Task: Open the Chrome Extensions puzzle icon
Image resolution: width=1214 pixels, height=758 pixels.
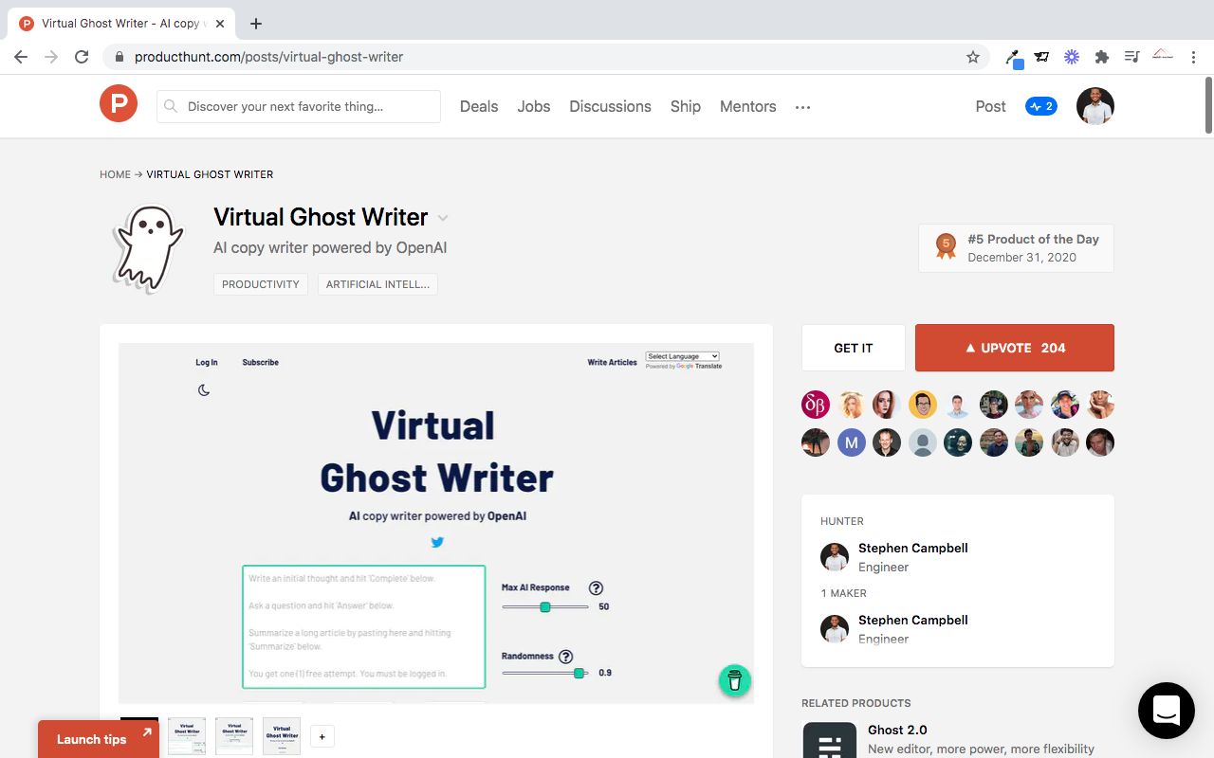Action: coord(1102,57)
